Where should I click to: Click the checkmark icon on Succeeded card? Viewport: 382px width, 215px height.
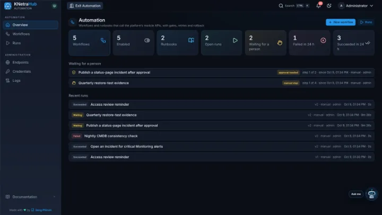pyautogui.click(x=368, y=43)
